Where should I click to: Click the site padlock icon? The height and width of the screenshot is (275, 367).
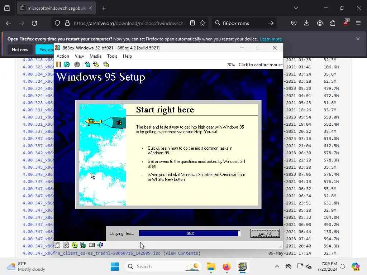[67, 23]
